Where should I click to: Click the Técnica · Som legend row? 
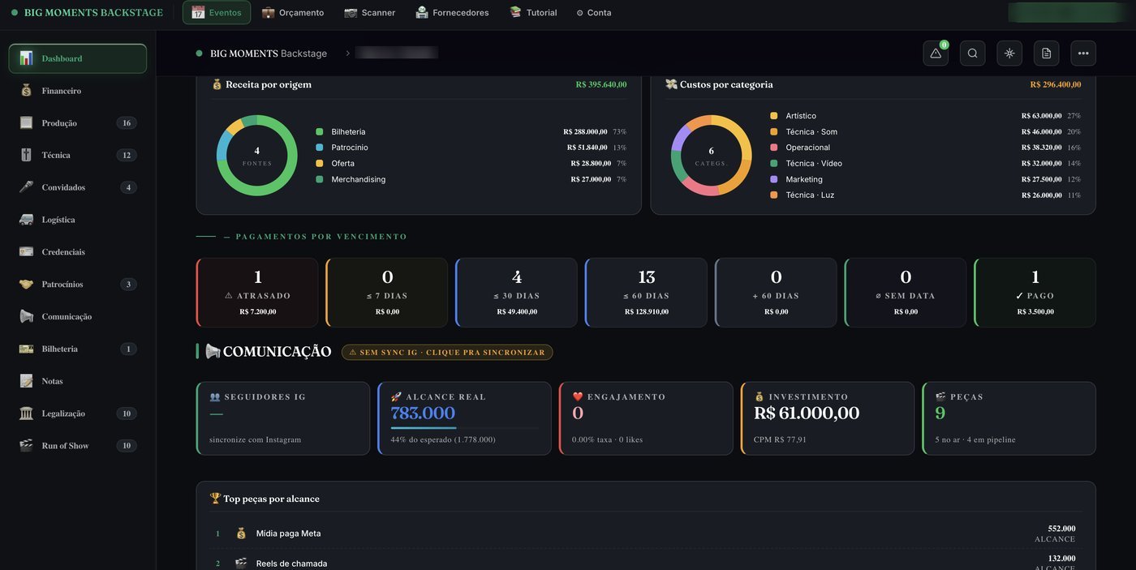point(925,131)
